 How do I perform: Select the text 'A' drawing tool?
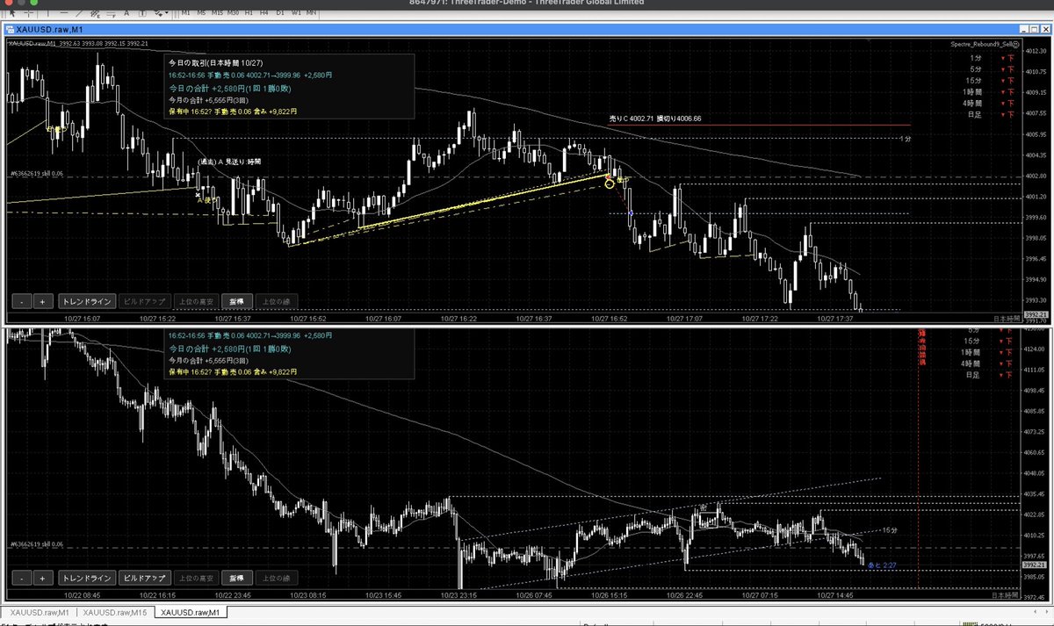(126, 13)
